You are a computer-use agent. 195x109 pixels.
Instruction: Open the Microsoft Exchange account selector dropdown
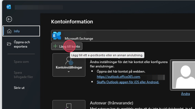tap(122, 36)
